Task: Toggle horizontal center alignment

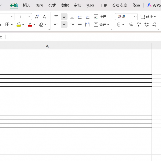Action: pos(64,25)
